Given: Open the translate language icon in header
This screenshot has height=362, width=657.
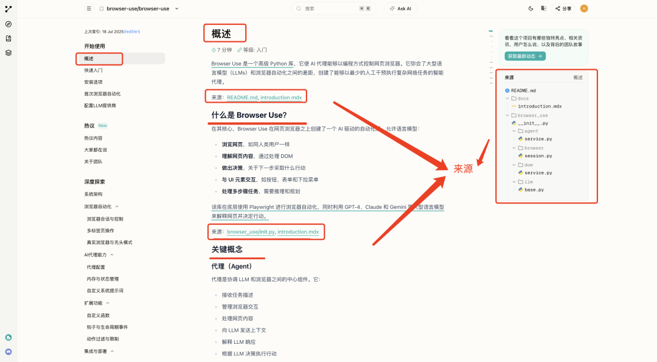Looking at the screenshot, I should tap(543, 9).
